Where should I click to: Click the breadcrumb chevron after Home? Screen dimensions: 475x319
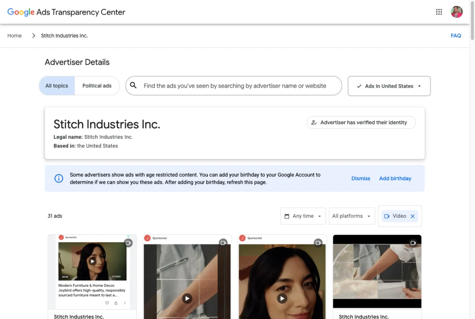click(34, 36)
